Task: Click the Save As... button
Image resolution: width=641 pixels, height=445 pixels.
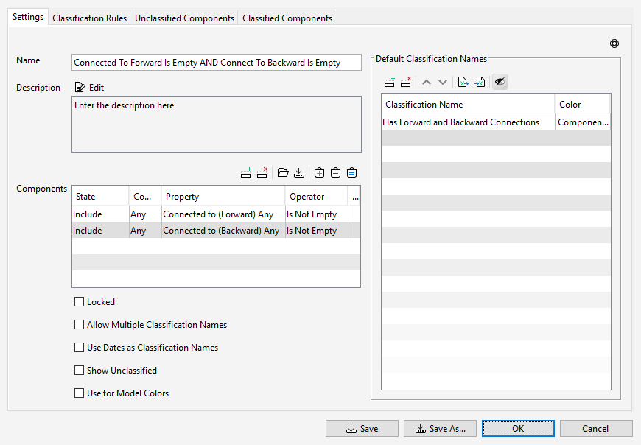Action: coord(440,429)
